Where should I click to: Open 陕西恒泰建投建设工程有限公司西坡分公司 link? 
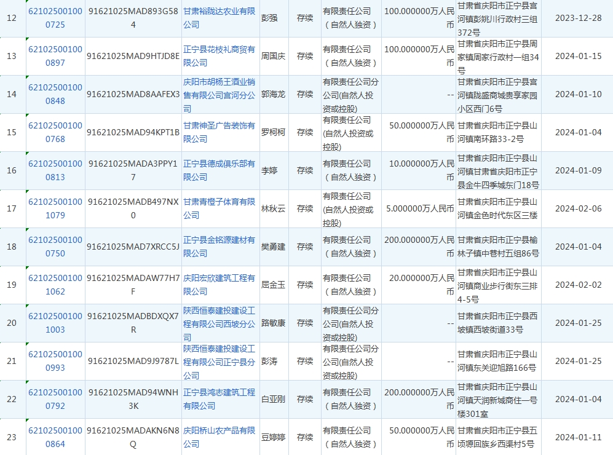click(219, 323)
